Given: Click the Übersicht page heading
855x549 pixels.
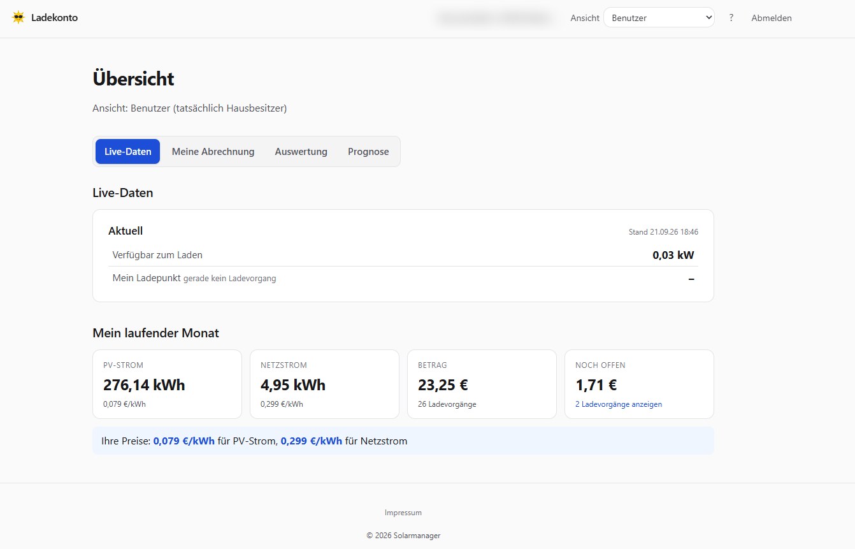Looking at the screenshot, I should coord(133,79).
